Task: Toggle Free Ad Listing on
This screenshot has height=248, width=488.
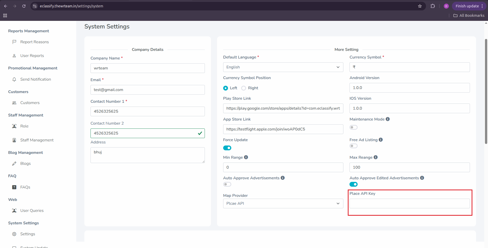Action: tap(353, 146)
